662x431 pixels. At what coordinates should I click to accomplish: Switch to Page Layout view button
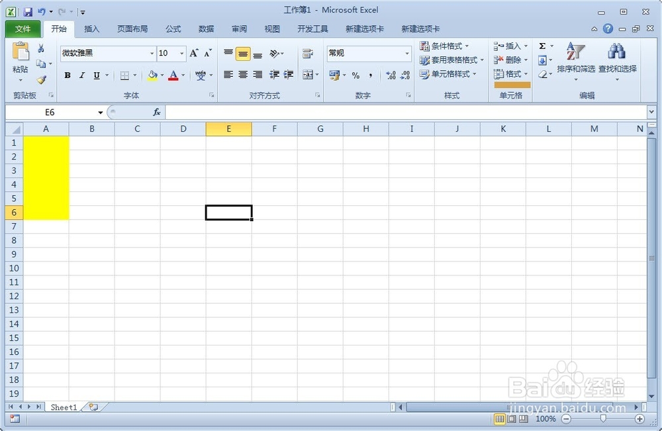512,419
